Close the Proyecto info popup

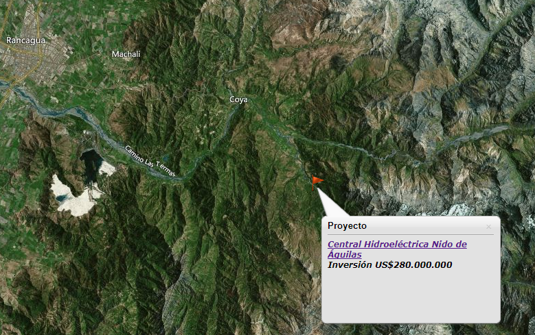coord(488,226)
